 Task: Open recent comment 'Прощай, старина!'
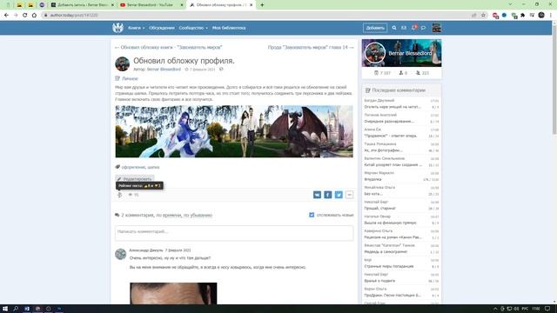(x=379, y=209)
